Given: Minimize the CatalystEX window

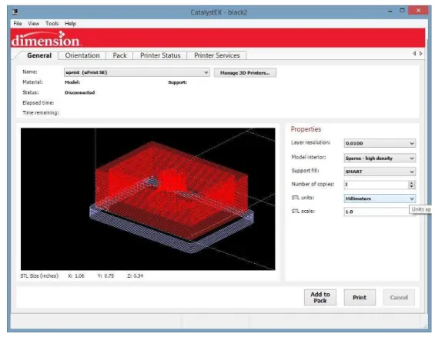Looking at the screenshot, I should 390,11.
